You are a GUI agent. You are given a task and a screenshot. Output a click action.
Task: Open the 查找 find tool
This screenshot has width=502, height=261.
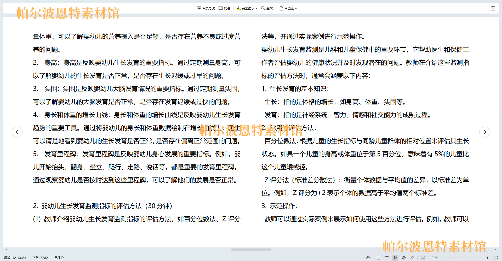point(267,8)
